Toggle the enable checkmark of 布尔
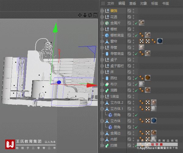This screenshot has width=183, height=153. (136, 84)
